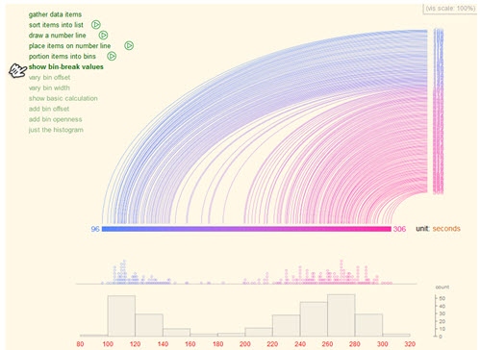This screenshot has height=350, width=481.
Task: Jump to 'just the histogram' step
Action: click(x=56, y=130)
